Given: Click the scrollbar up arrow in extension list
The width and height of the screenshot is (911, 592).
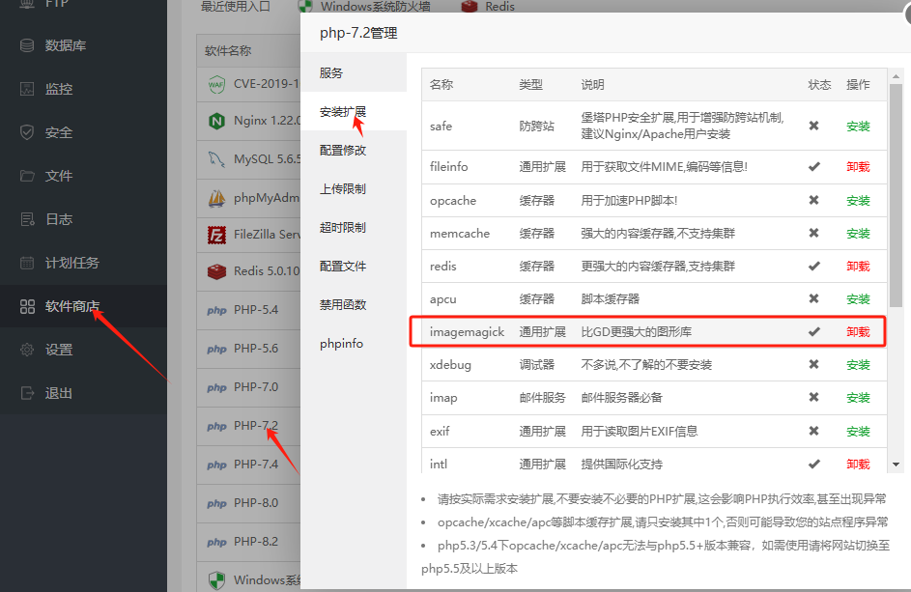Looking at the screenshot, I should [x=896, y=76].
